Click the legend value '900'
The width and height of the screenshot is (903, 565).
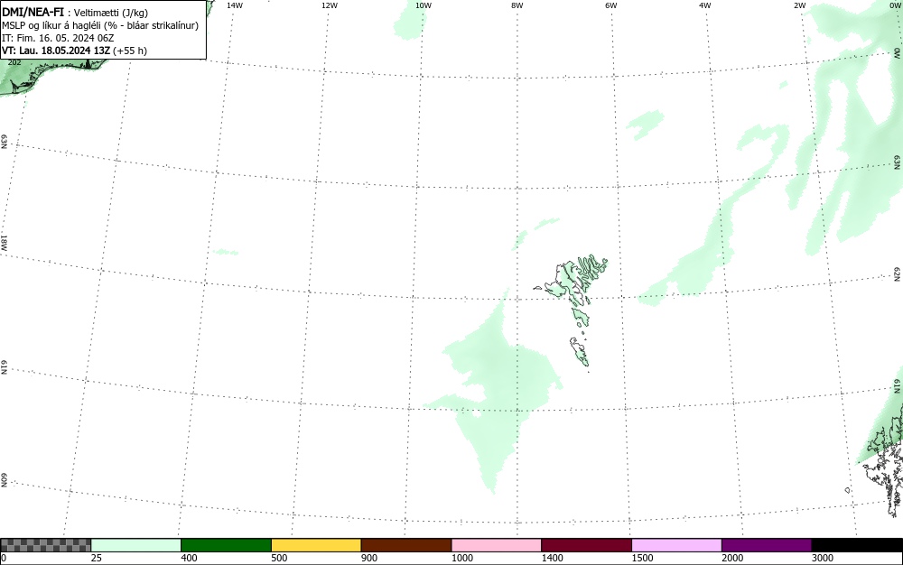point(369,558)
